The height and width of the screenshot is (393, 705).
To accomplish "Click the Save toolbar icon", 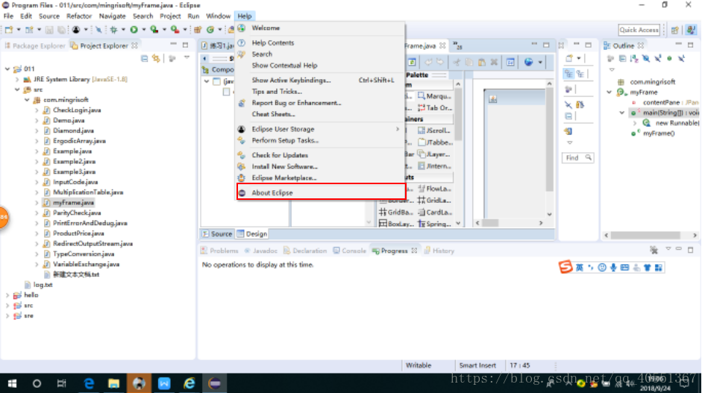I will [x=49, y=30].
